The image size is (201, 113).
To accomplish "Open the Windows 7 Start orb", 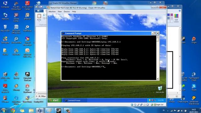I will pyautogui.click(x=3, y=110).
